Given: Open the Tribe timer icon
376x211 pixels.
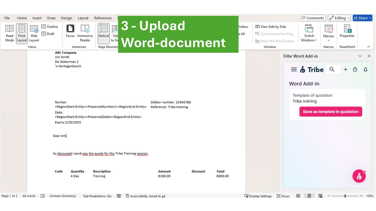Looking at the screenshot, I should click(355, 70).
